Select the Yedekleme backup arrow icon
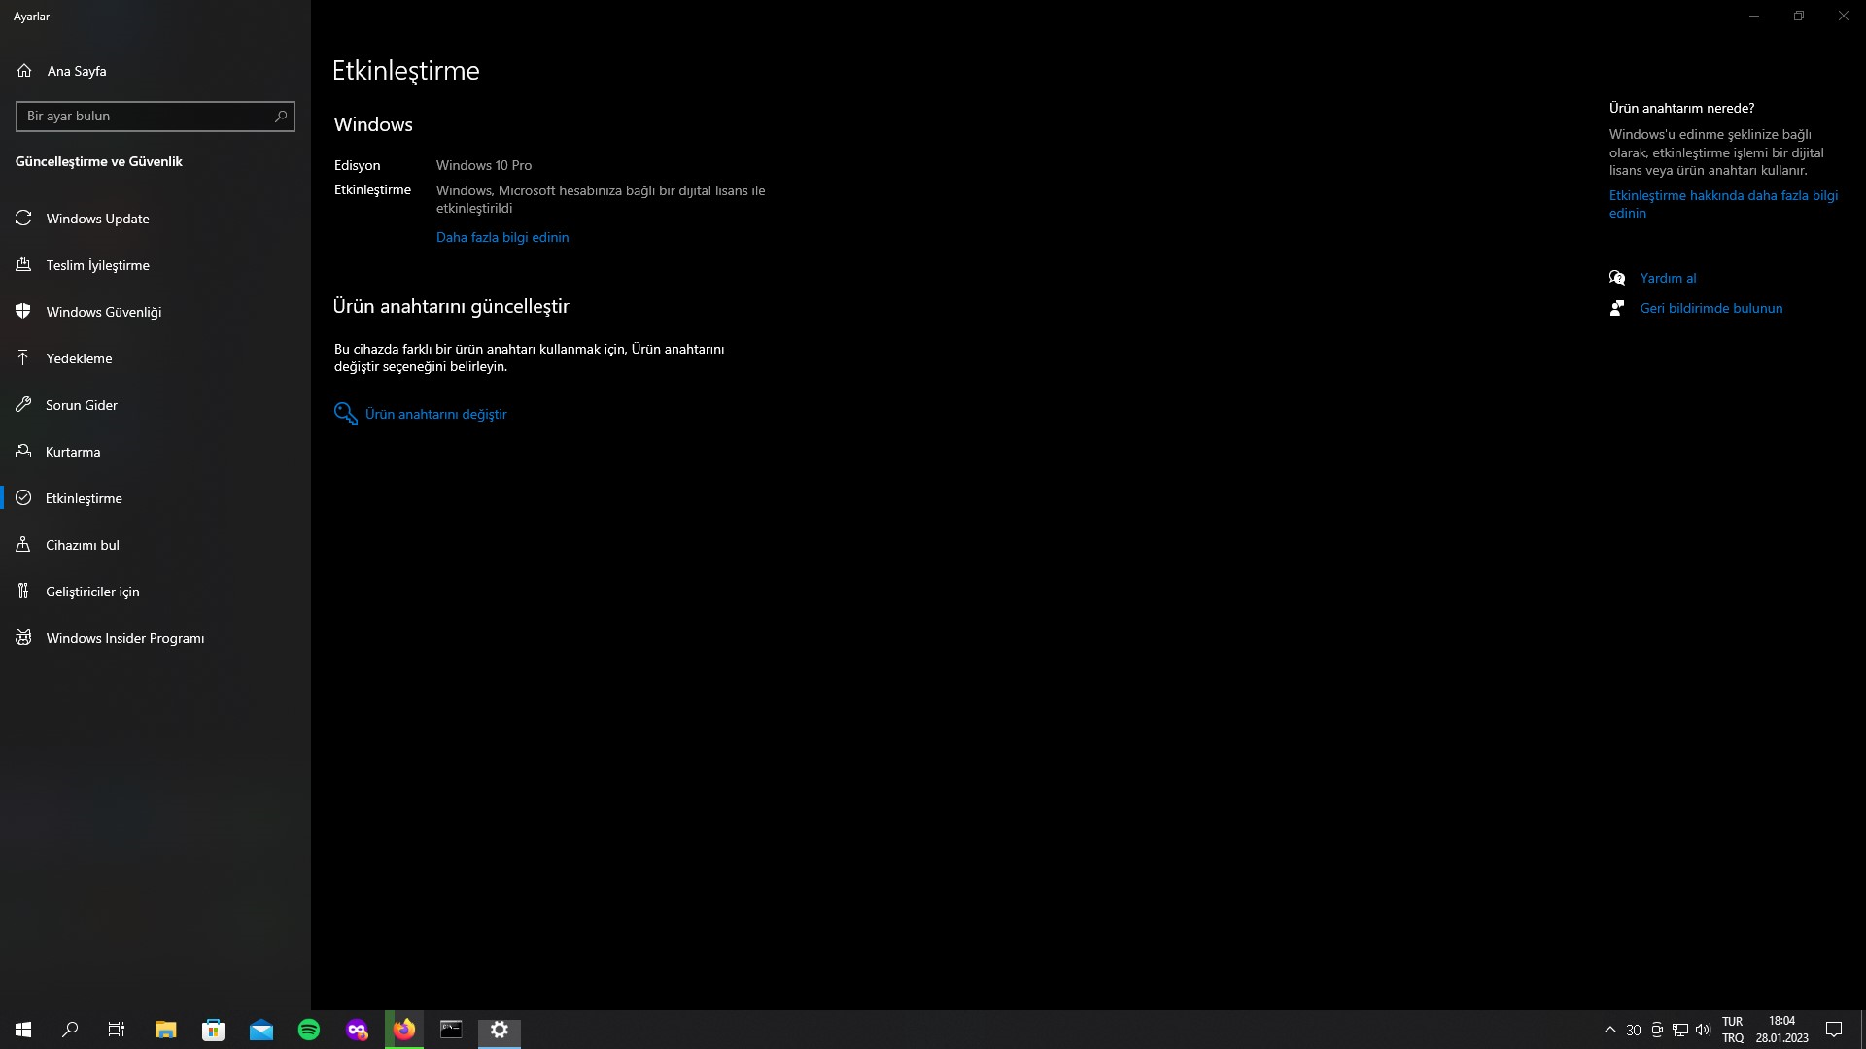The height and width of the screenshot is (1049, 1866). [x=23, y=358]
